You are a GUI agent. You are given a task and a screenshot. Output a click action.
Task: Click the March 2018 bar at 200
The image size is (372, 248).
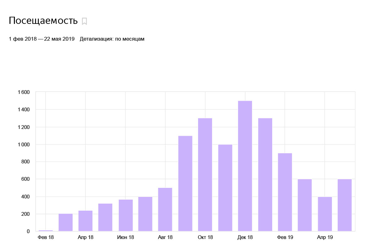pyautogui.click(x=65, y=222)
